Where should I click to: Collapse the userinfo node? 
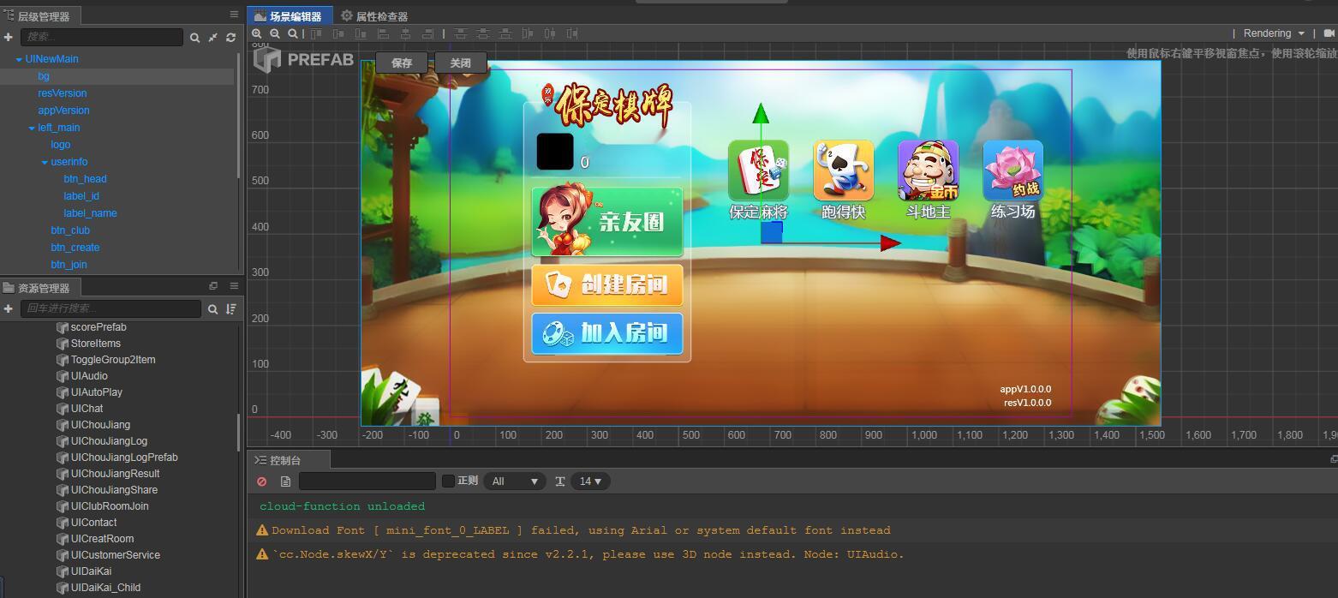coord(45,162)
